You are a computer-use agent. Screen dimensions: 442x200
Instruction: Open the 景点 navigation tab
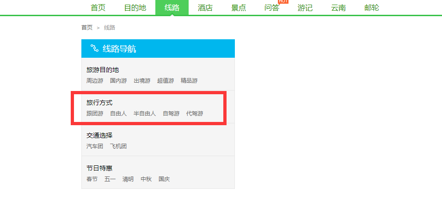pyautogui.click(x=239, y=8)
